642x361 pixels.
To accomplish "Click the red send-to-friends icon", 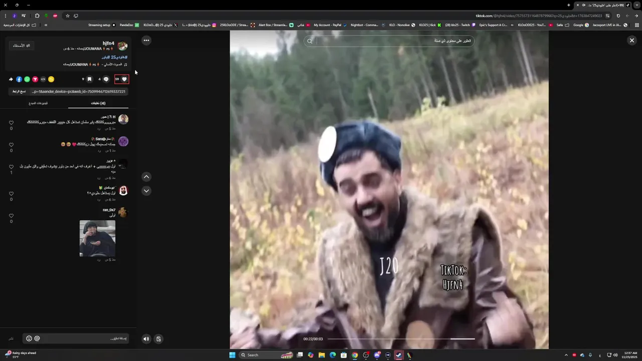I will coord(35,79).
